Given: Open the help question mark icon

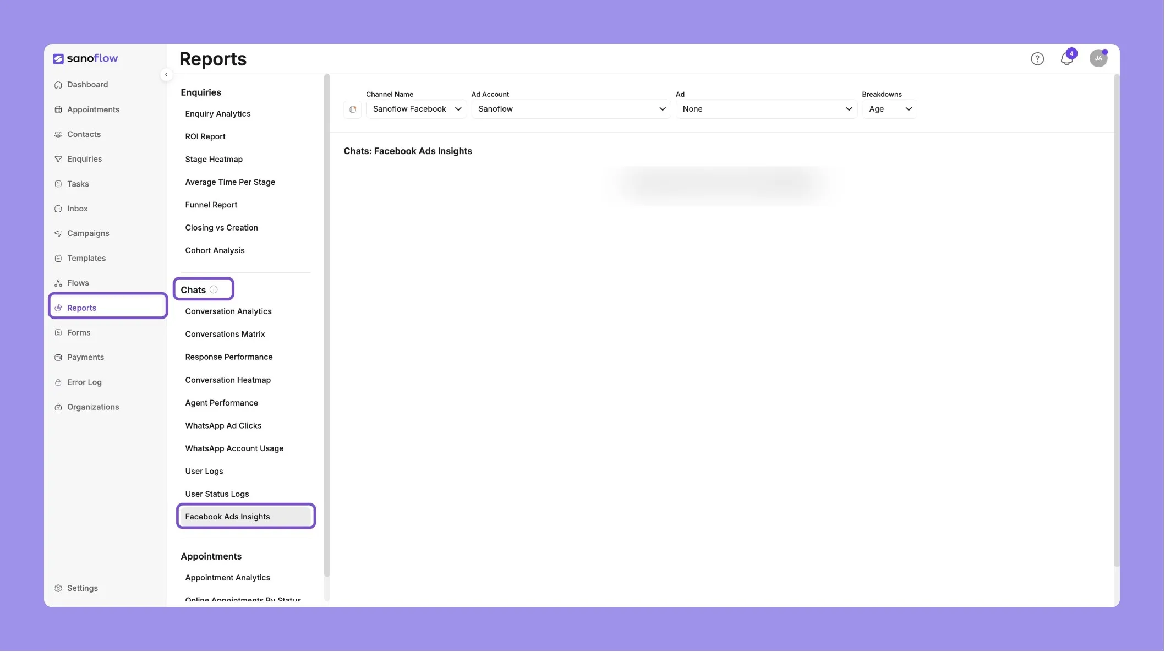Looking at the screenshot, I should point(1037,59).
